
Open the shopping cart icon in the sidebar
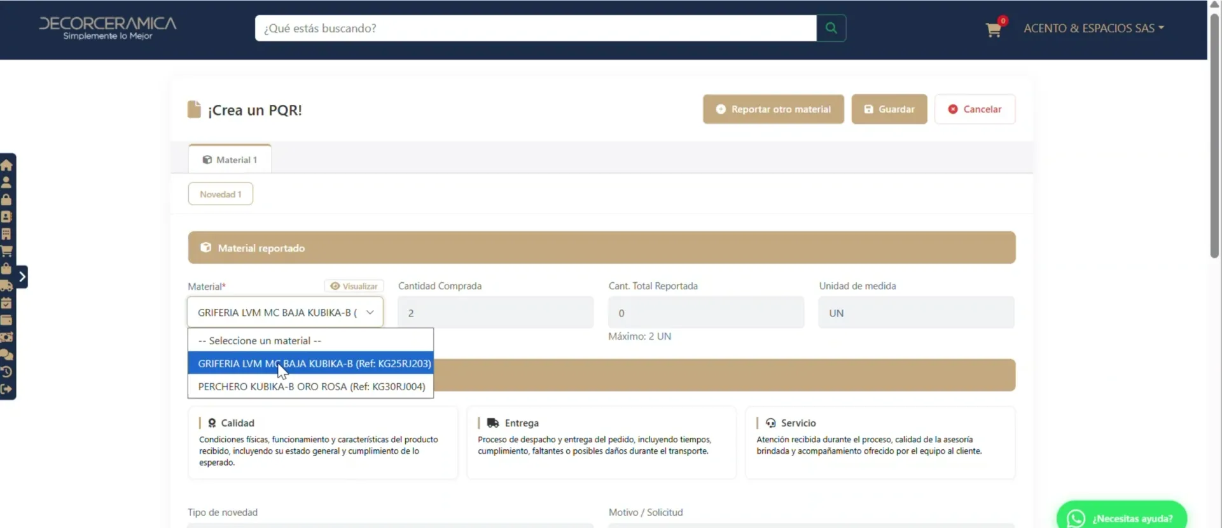coord(6,252)
